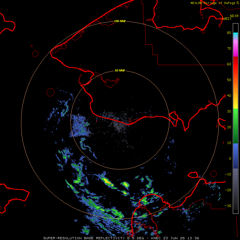The height and width of the screenshot is (240, 240).
Task: Click the "[dBZ]" unit label
Action: (226, 18)
